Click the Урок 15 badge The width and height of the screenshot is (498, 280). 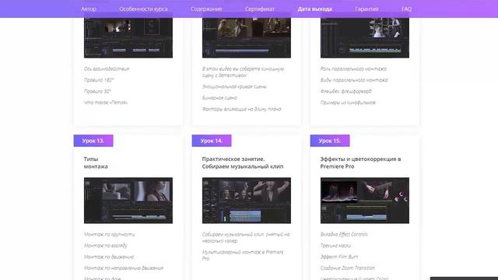pos(330,141)
